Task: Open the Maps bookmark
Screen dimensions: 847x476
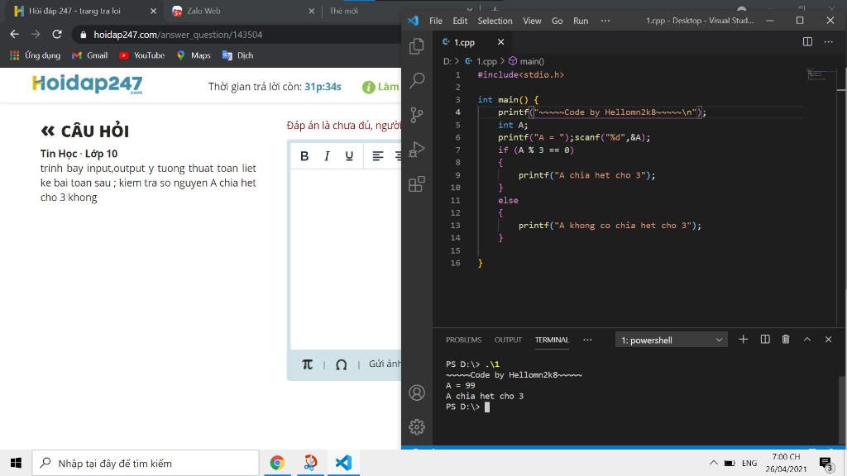Action: point(194,55)
